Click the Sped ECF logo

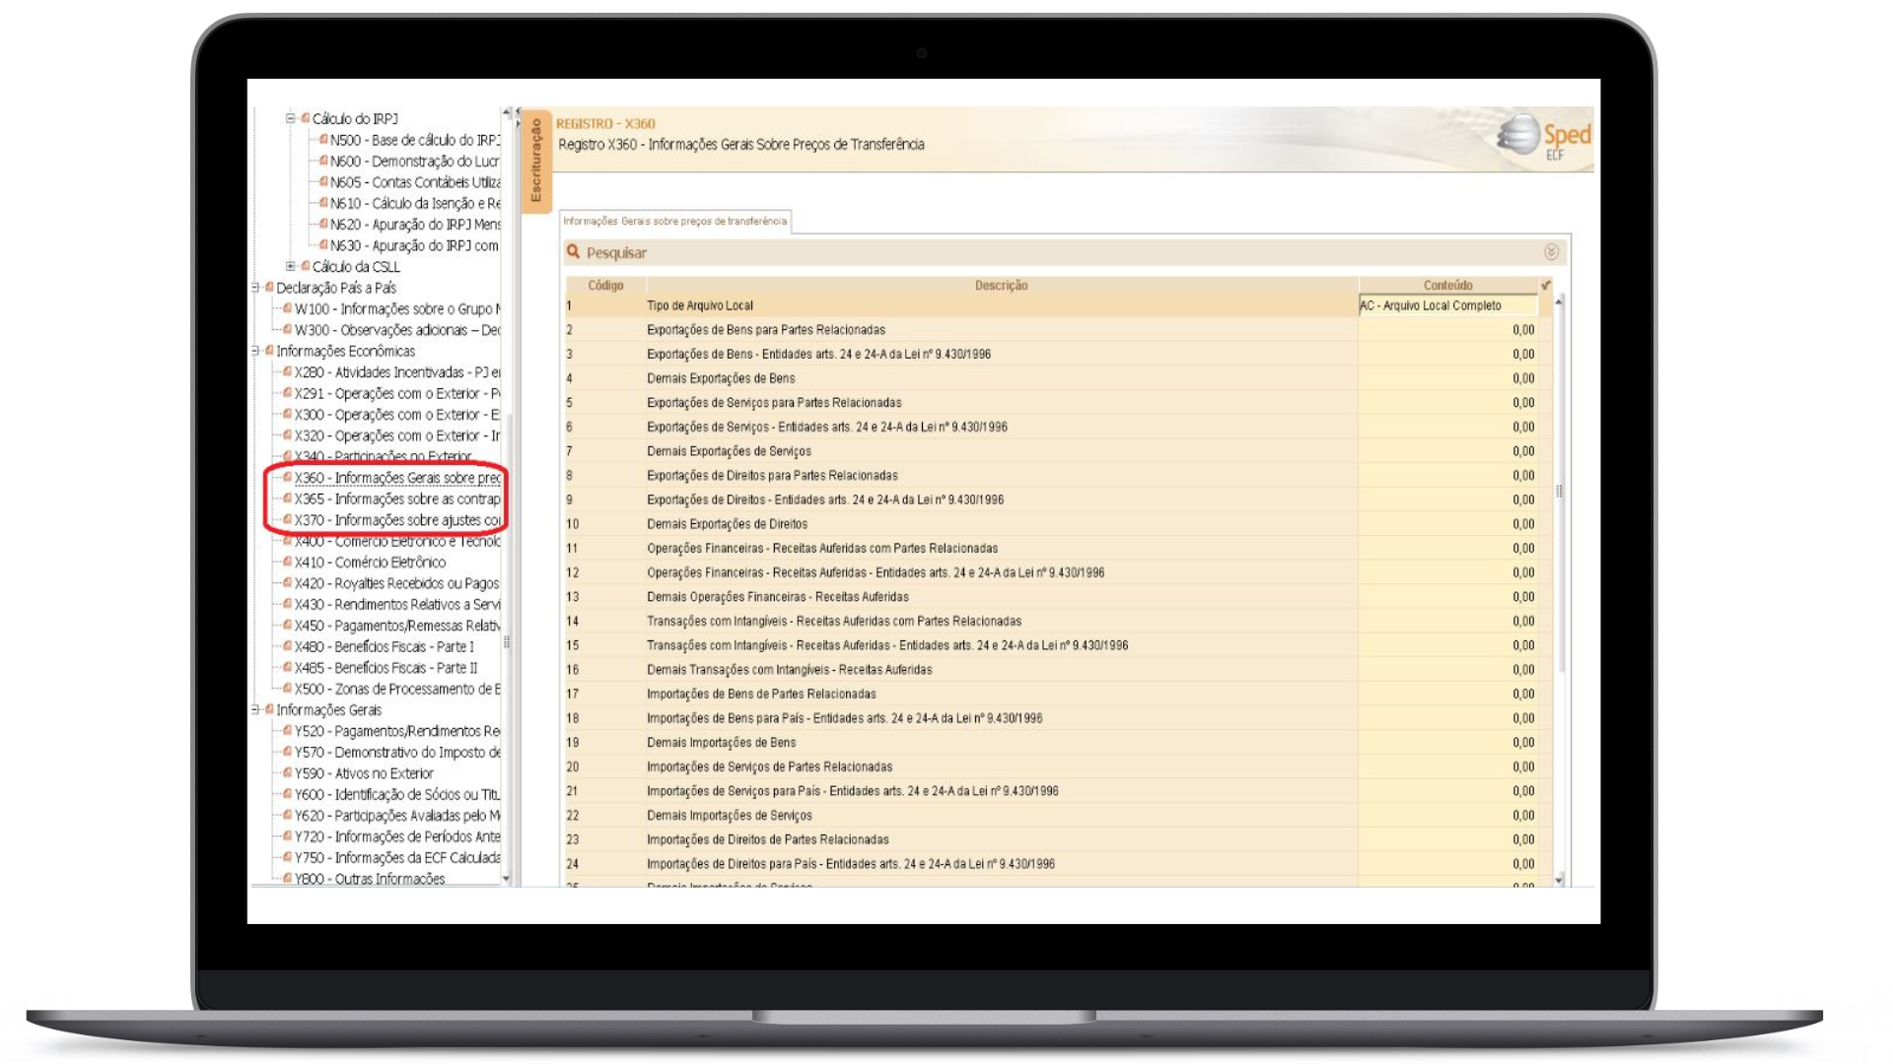(1544, 138)
